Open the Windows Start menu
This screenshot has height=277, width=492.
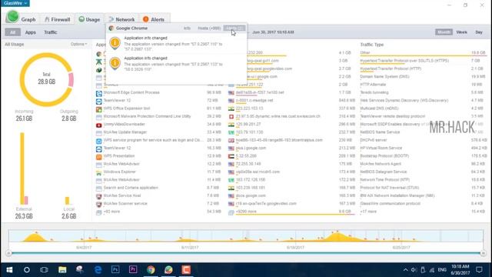tap(9, 270)
